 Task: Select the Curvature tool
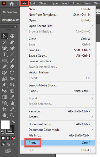(12, 48)
